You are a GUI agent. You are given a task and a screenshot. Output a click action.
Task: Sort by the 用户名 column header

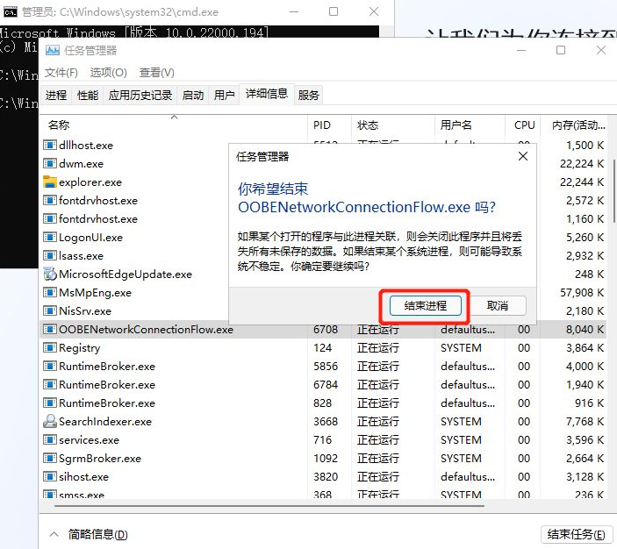click(x=470, y=125)
